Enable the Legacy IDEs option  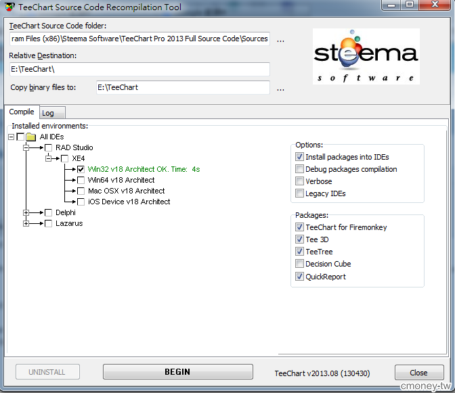[299, 193]
